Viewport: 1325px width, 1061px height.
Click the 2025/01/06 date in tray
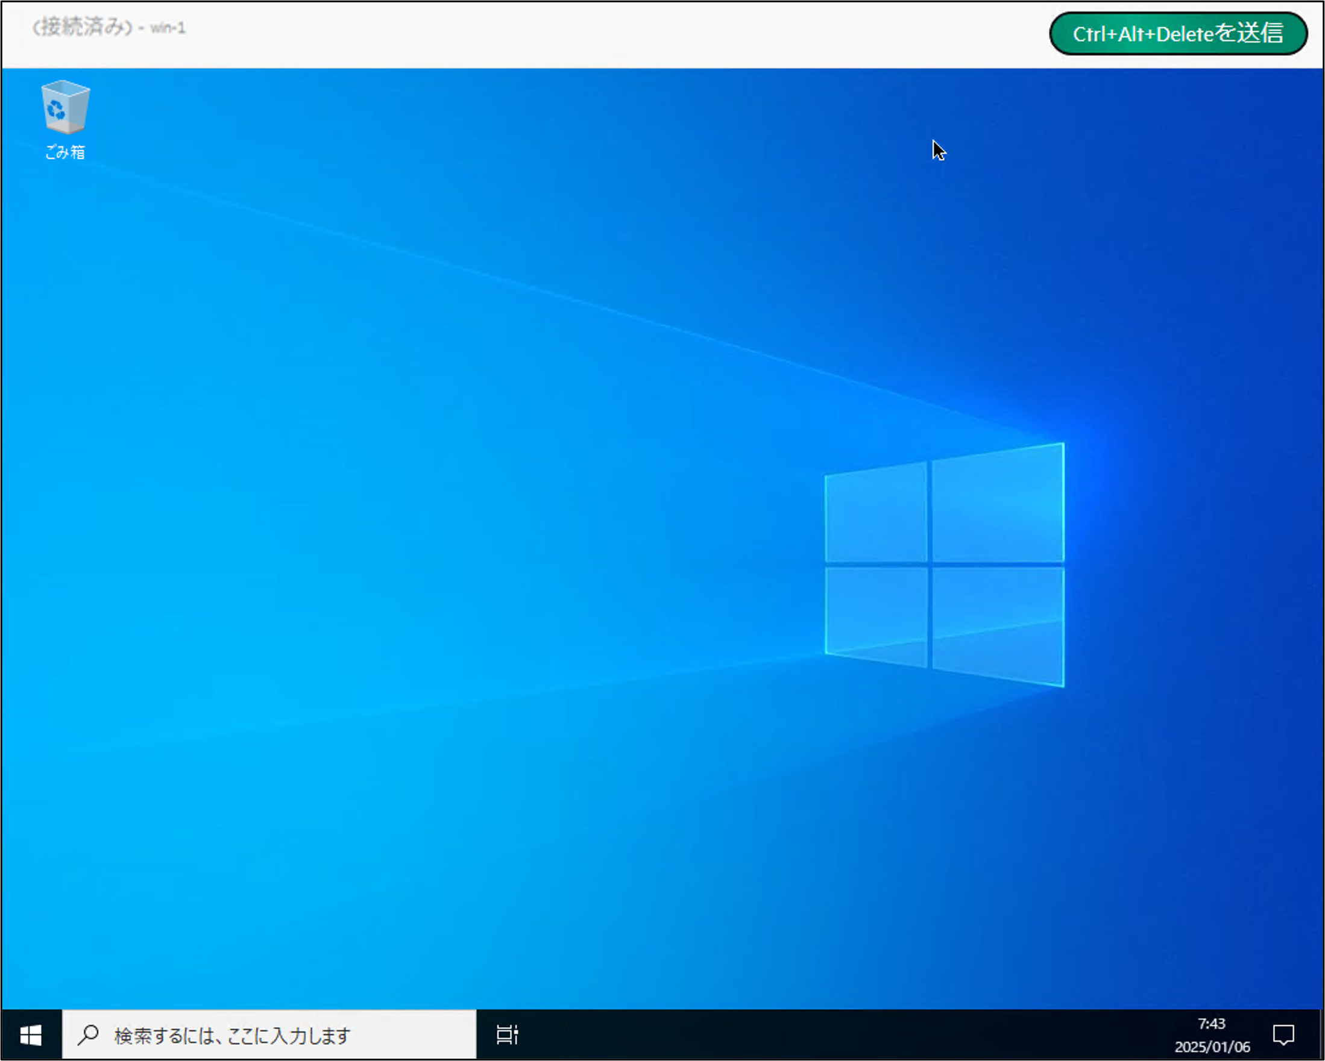(x=1212, y=1047)
